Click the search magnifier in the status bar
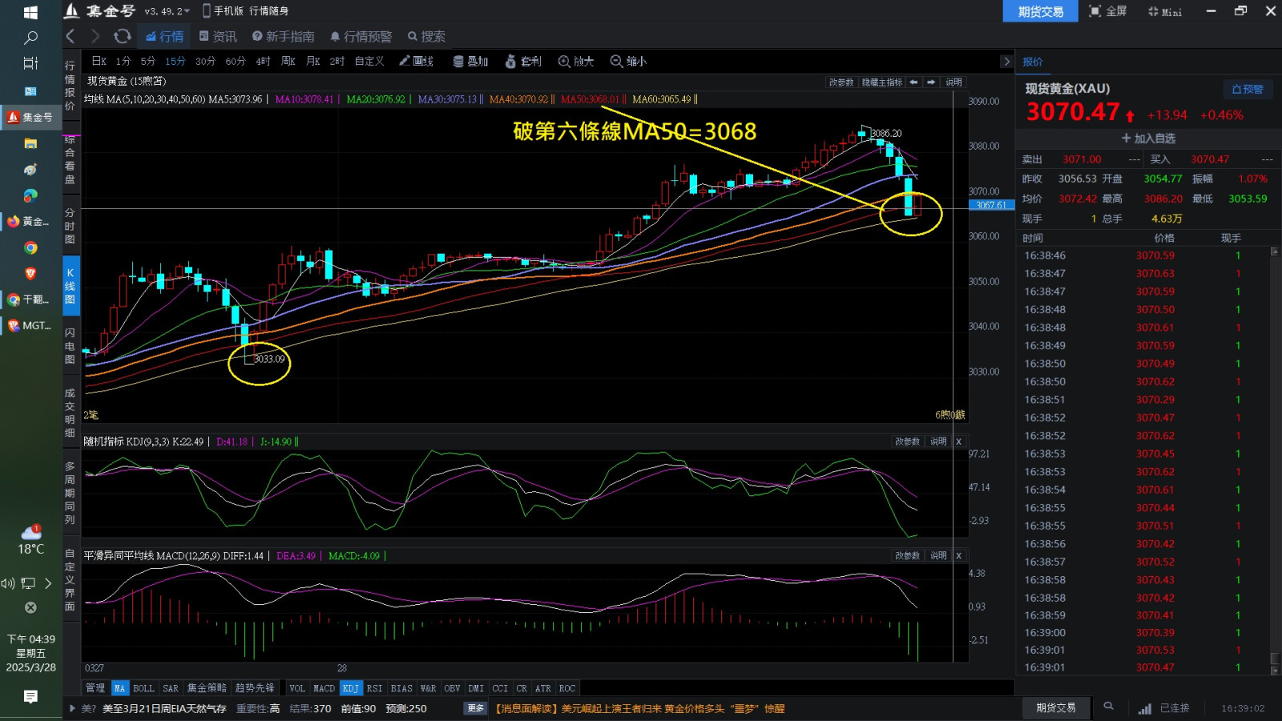 click(1108, 707)
